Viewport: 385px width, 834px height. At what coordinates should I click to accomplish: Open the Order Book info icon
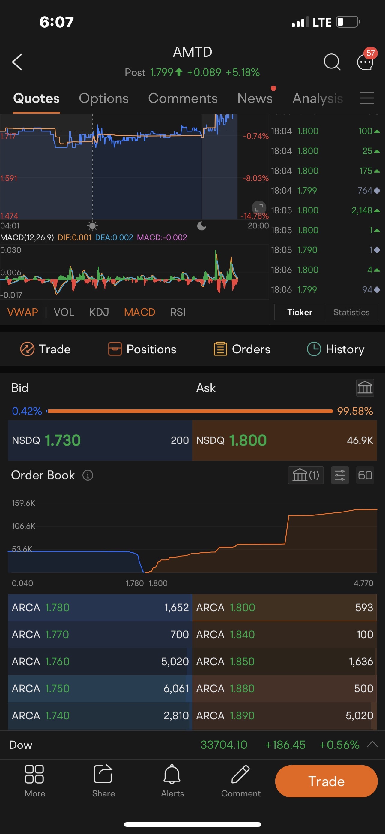[x=88, y=475]
